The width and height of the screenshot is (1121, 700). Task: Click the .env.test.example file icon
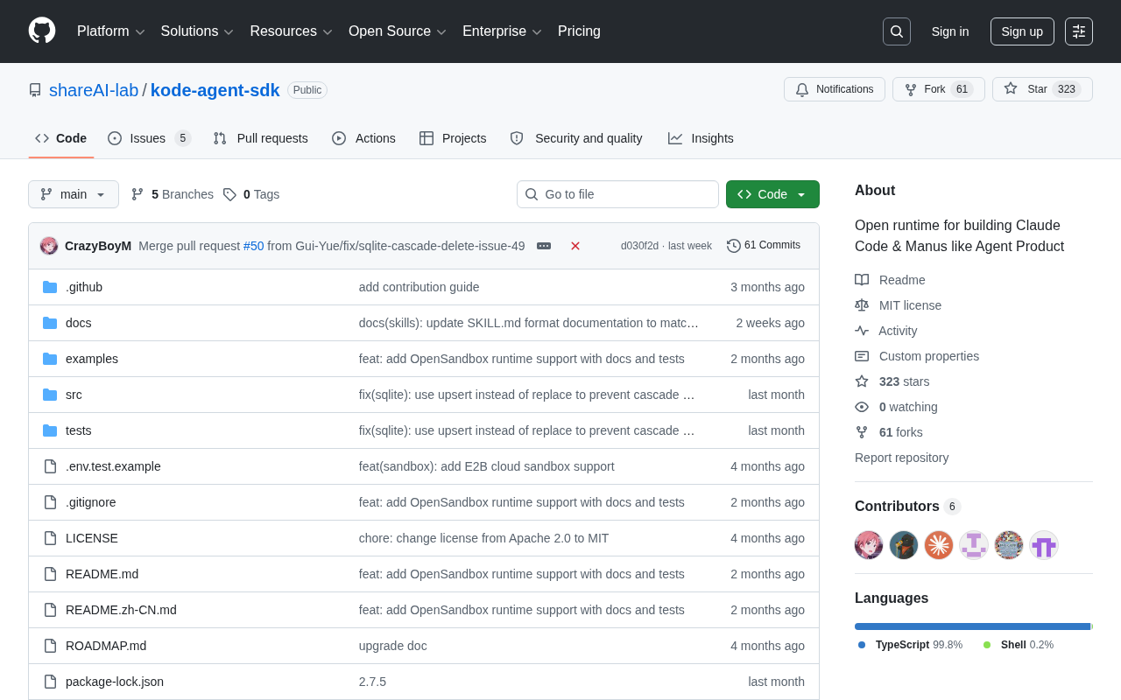coord(50,466)
